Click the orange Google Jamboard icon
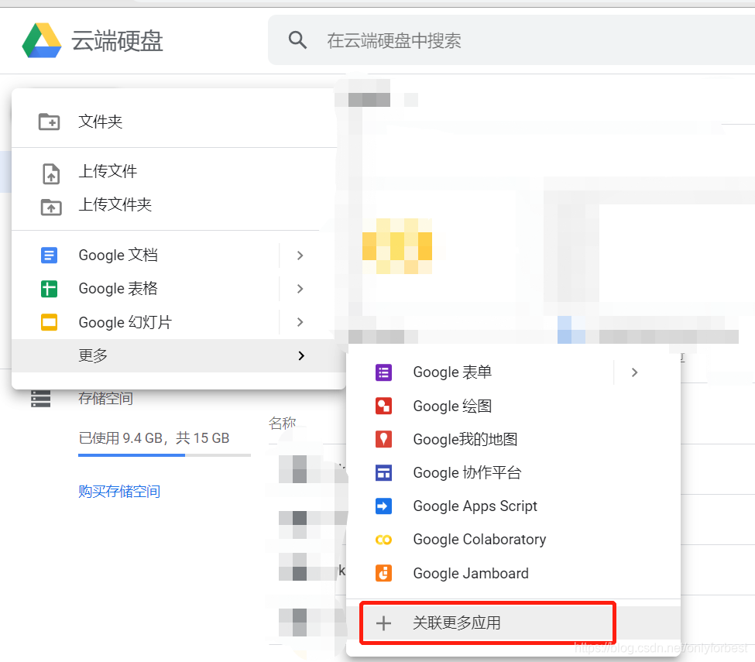Viewport: 755px width, 662px height. 383,574
